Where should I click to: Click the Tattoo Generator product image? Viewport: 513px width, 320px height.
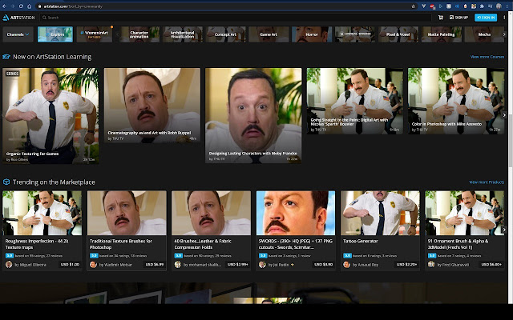[380, 213]
